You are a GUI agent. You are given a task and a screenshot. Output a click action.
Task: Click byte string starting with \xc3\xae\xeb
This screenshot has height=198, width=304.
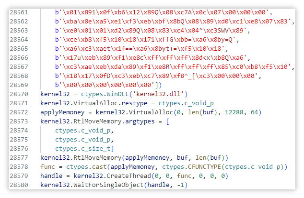[173, 67]
